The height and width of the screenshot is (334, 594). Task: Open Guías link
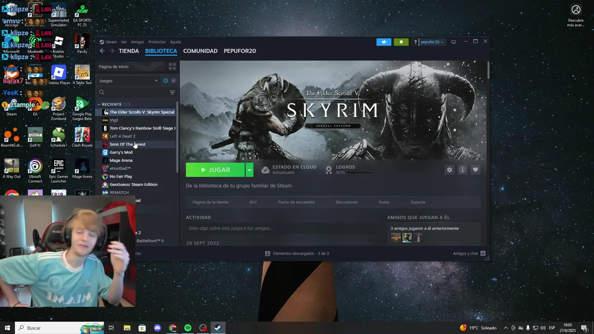(384, 202)
